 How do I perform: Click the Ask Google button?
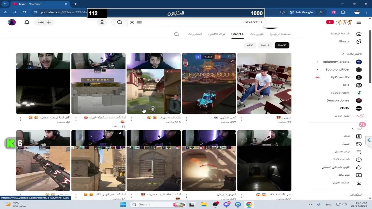click(x=301, y=12)
